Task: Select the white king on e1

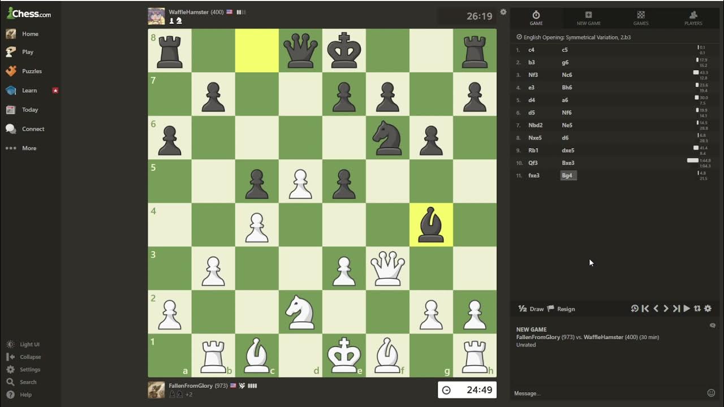Action: [x=344, y=356]
